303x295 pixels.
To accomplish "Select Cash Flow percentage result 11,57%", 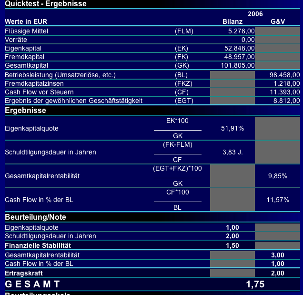I will 278,200.
